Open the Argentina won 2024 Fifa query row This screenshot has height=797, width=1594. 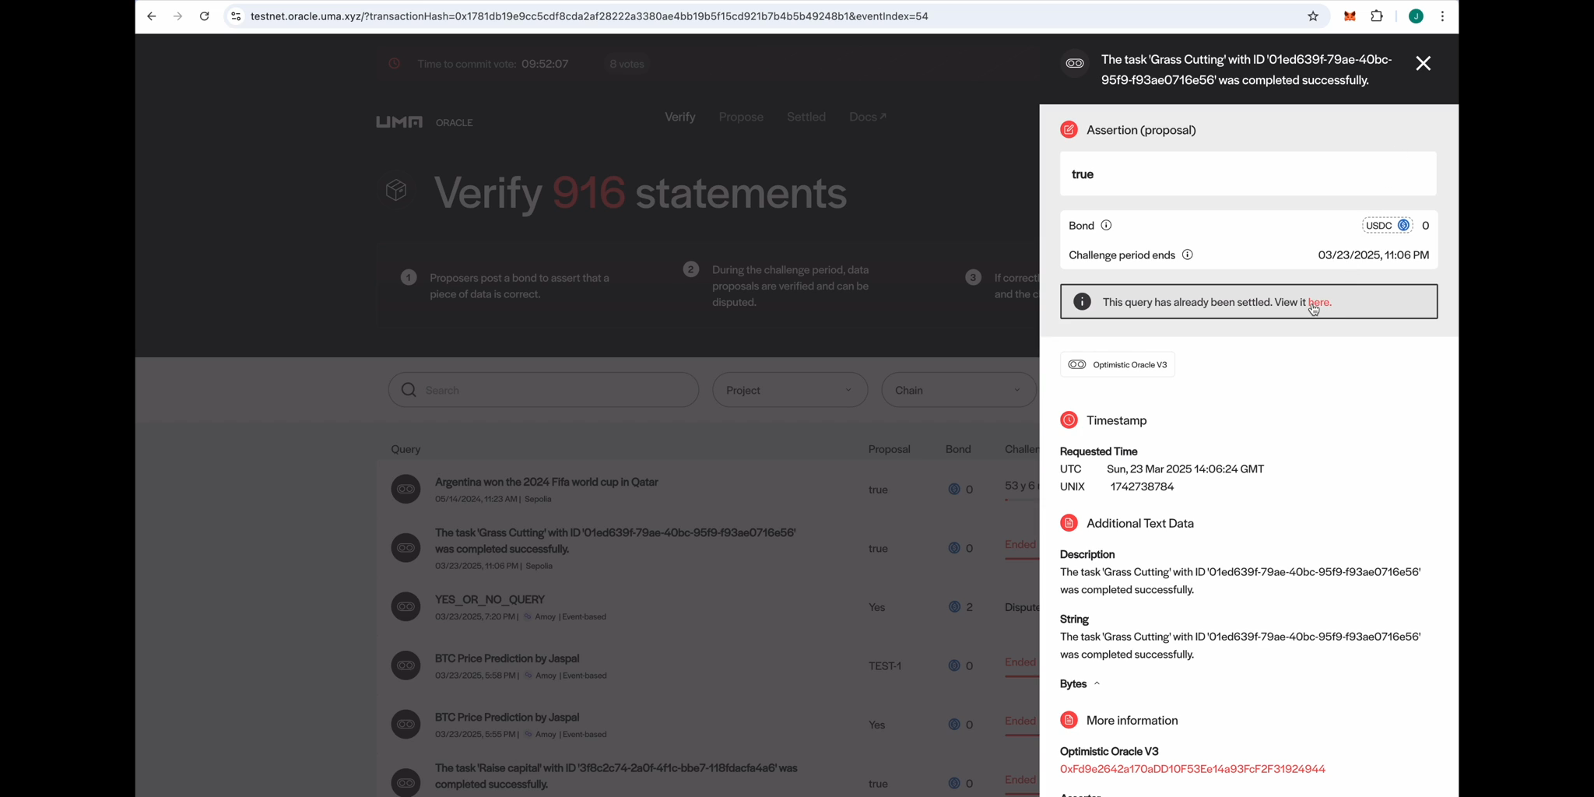[708, 490]
